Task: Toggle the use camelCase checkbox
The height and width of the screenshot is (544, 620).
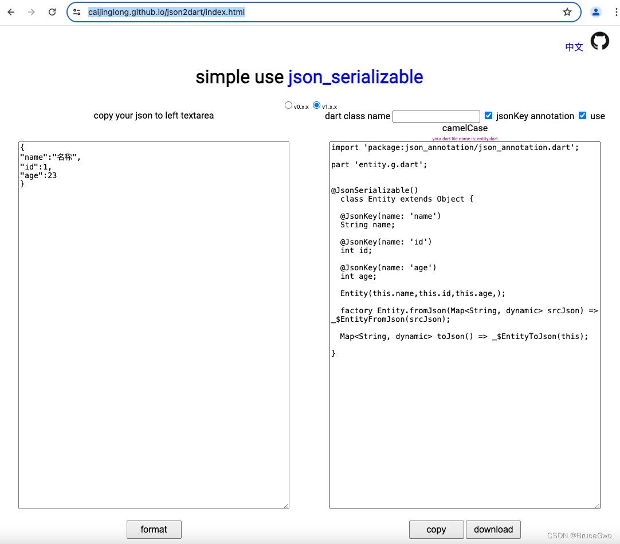Action: coord(582,115)
